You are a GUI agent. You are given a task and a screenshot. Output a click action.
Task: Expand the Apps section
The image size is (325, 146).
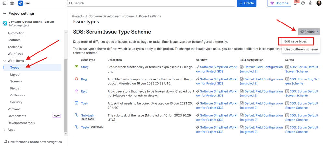(x=5, y=130)
